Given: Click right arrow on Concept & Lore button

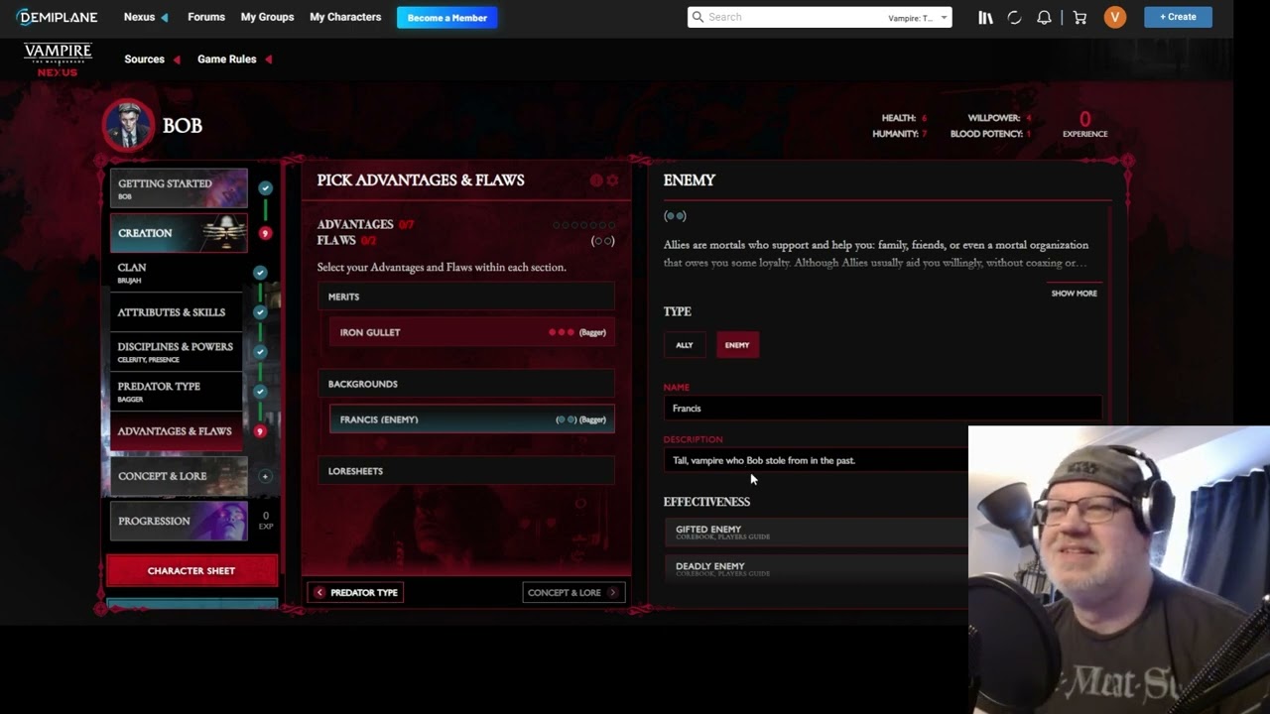Looking at the screenshot, I should (612, 592).
